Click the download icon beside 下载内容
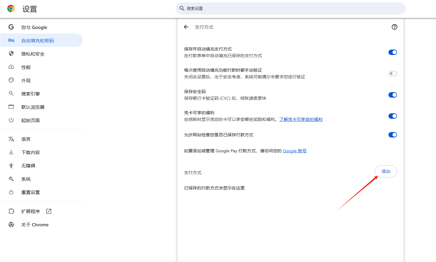 coord(11,152)
